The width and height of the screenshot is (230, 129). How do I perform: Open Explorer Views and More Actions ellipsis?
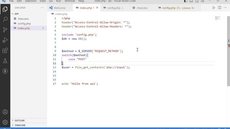click(x=42, y=8)
